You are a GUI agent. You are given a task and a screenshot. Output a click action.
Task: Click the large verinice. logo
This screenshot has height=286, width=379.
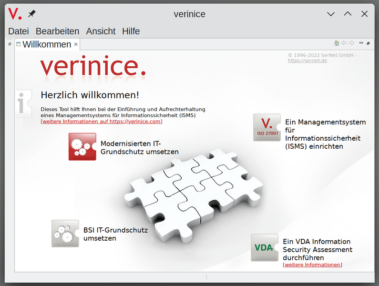pyautogui.click(x=93, y=66)
